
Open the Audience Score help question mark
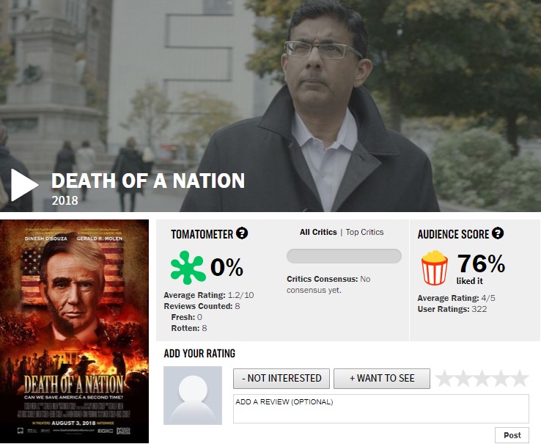(x=498, y=233)
